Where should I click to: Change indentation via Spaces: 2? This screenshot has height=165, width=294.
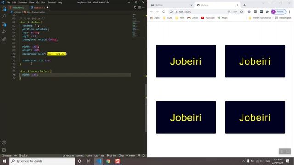[80, 156]
